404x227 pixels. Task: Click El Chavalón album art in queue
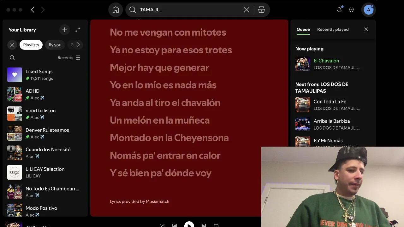pos(303,64)
